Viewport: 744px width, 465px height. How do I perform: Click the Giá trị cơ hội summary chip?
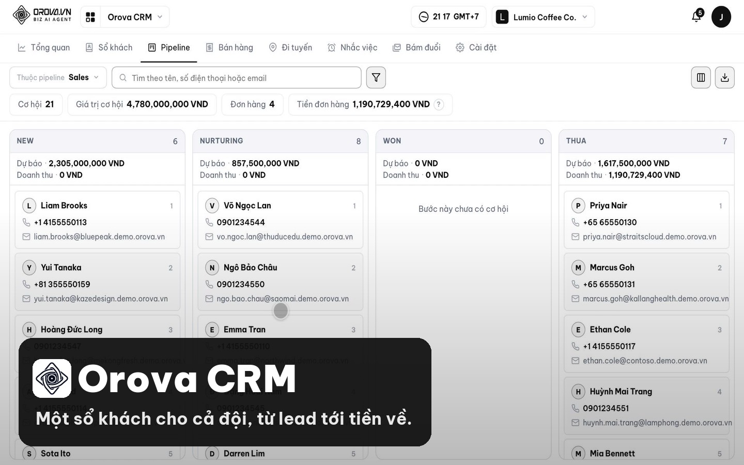[142, 104]
